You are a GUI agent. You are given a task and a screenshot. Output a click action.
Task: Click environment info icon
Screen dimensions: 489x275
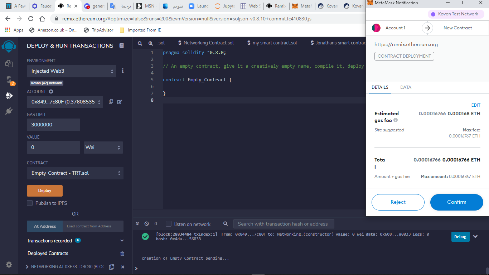tap(122, 71)
